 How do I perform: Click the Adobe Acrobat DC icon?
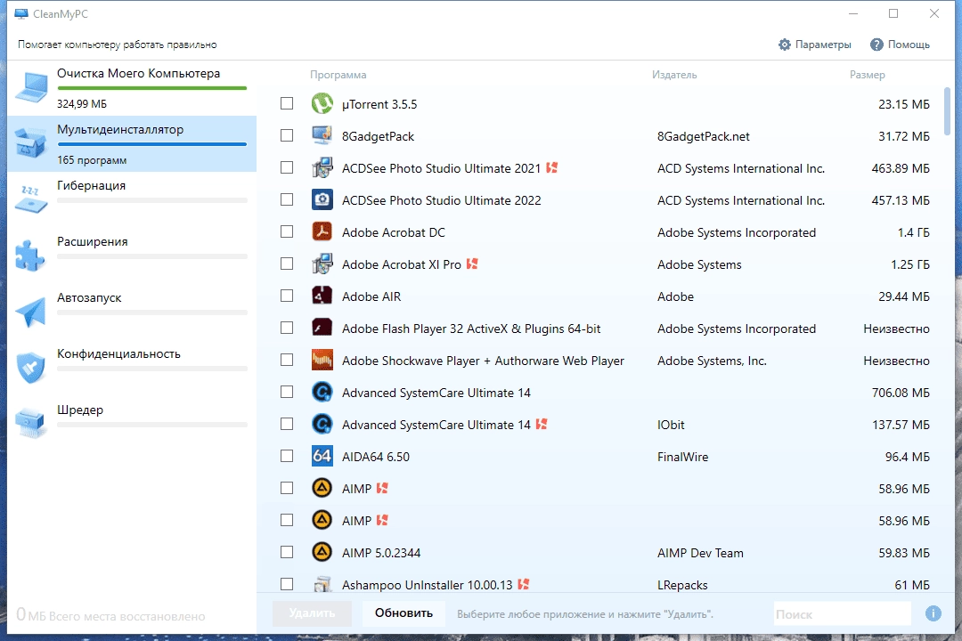click(x=322, y=231)
